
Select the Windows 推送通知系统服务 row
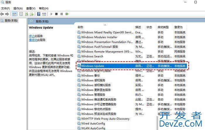[x=131, y=100]
